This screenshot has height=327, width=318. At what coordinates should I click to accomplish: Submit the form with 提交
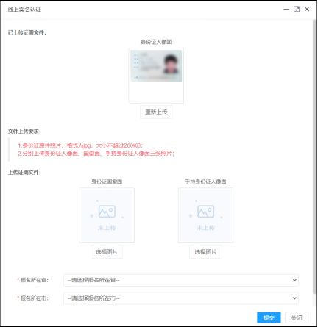(x=269, y=317)
